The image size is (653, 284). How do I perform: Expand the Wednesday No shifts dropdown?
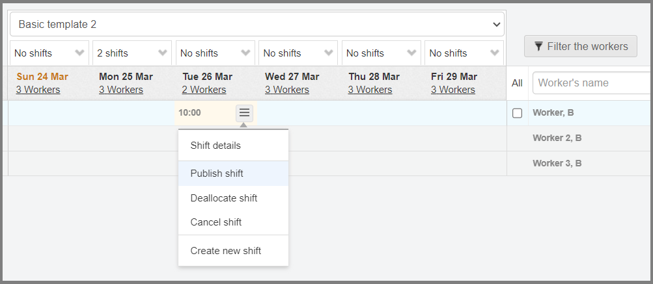(298, 53)
